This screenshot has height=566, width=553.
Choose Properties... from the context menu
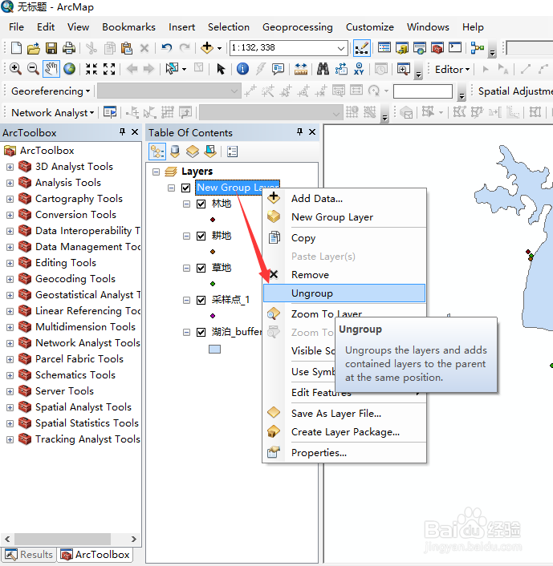344,453
